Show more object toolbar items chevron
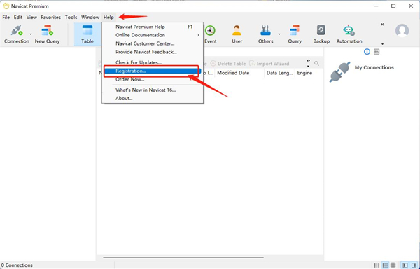This screenshot has width=420, height=269. pyautogui.click(x=308, y=60)
